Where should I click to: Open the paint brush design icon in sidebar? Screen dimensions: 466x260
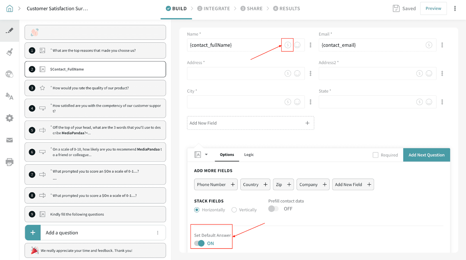click(x=10, y=52)
